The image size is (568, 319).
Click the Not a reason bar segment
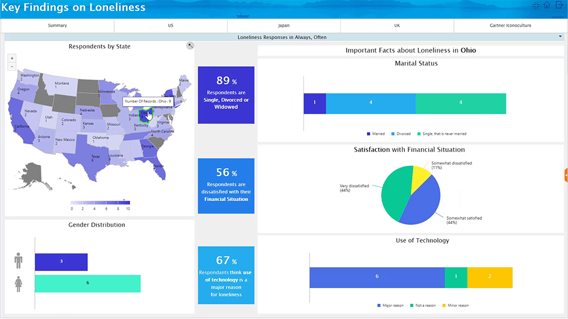pyautogui.click(x=456, y=277)
